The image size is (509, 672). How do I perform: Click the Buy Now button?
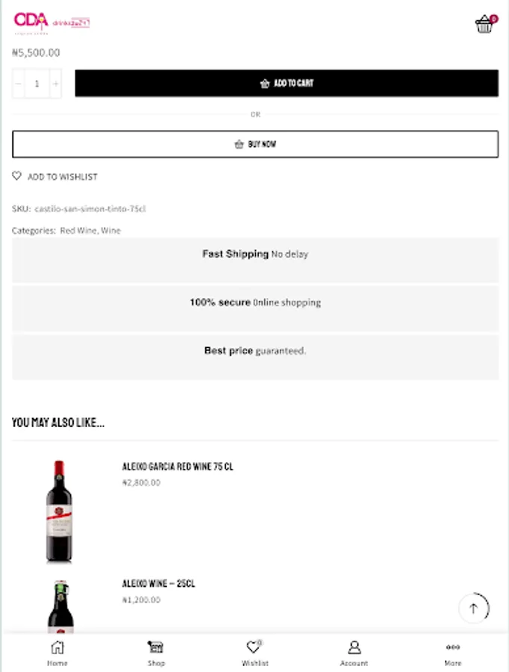coord(255,144)
